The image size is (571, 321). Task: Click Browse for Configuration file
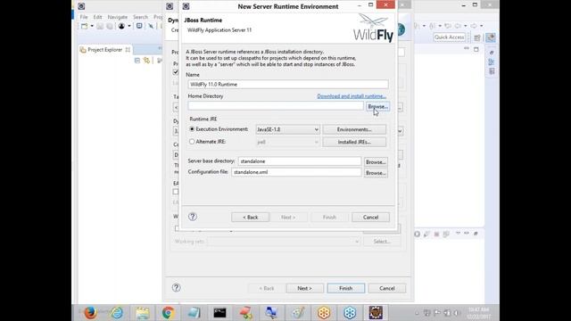tap(376, 173)
